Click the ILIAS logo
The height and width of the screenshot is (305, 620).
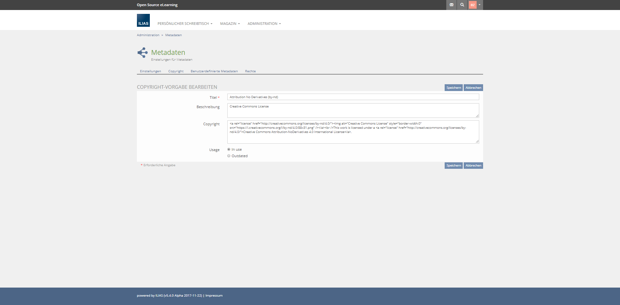tap(143, 20)
